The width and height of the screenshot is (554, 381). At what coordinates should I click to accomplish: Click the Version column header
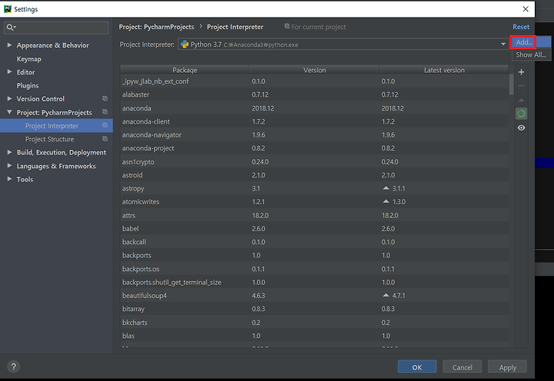314,70
